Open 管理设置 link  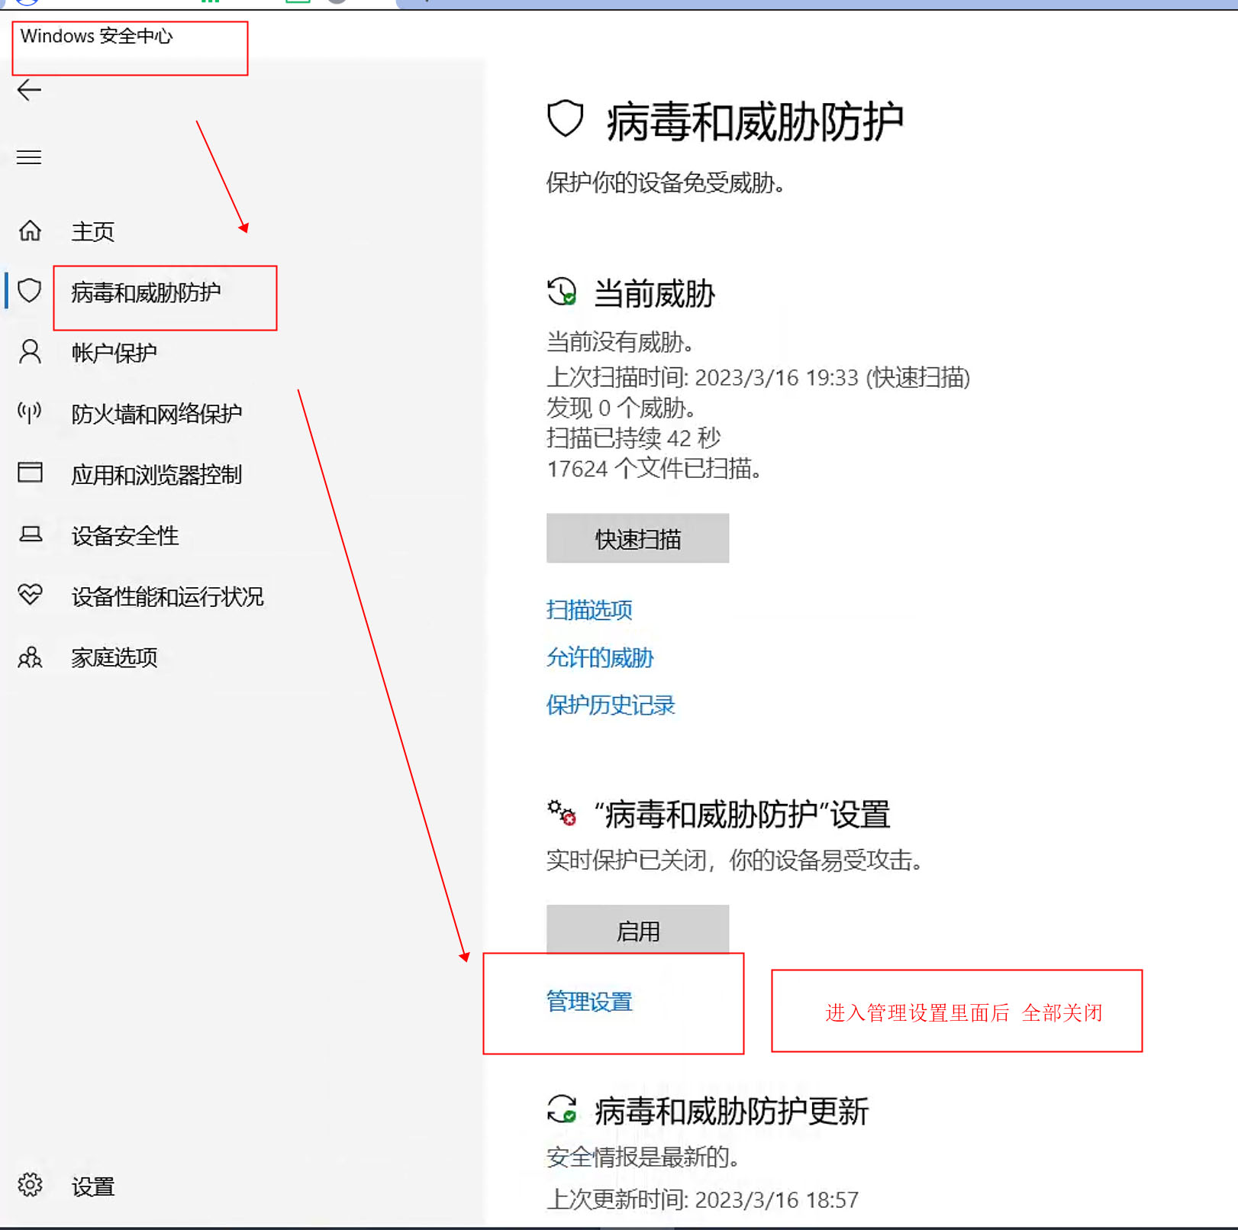click(589, 1002)
